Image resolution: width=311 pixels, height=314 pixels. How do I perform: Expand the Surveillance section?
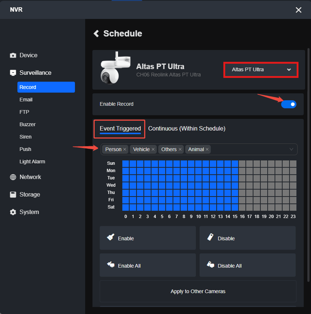(35, 73)
